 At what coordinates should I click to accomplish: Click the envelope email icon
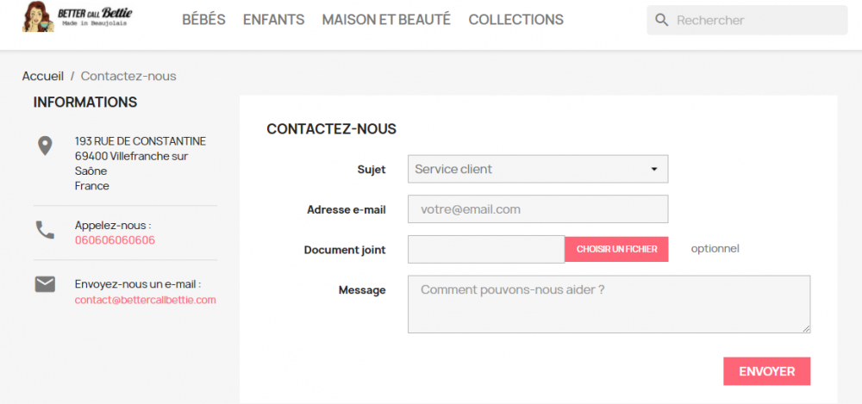click(x=45, y=284)
